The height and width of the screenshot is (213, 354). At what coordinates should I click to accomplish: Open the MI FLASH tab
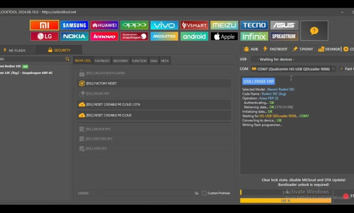(x=17, y=50)
